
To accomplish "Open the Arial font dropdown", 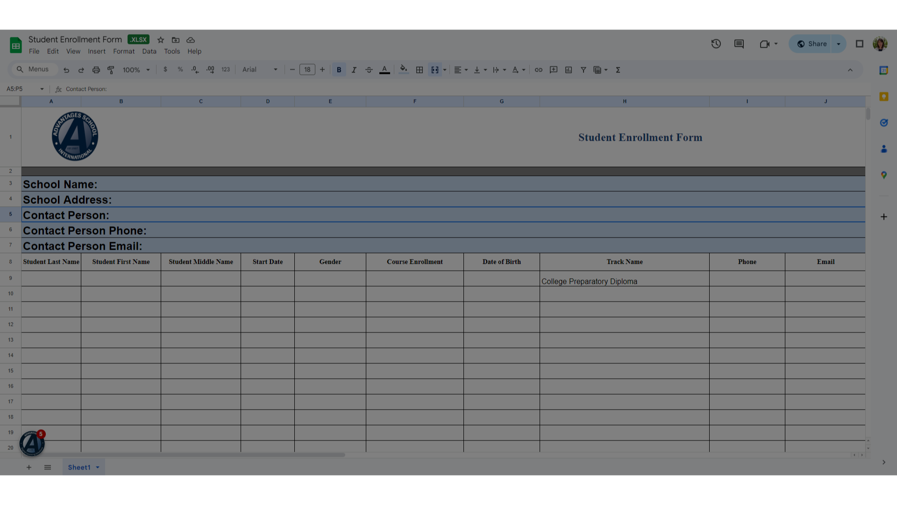I will [260, 70].
